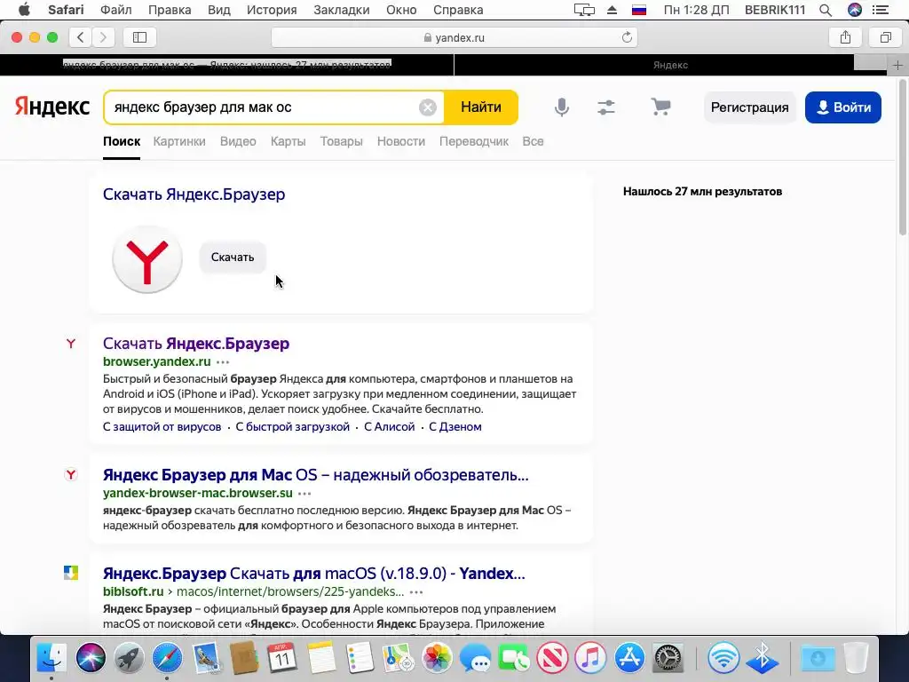
Task: Open the Apple menu
Action: [24, 10]
